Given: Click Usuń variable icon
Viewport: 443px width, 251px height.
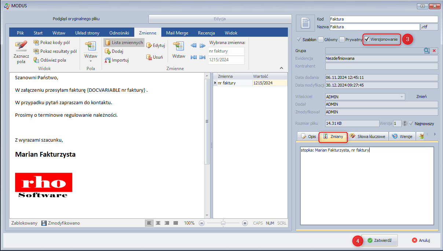Looking at the screenshot, I should point(149,57).
